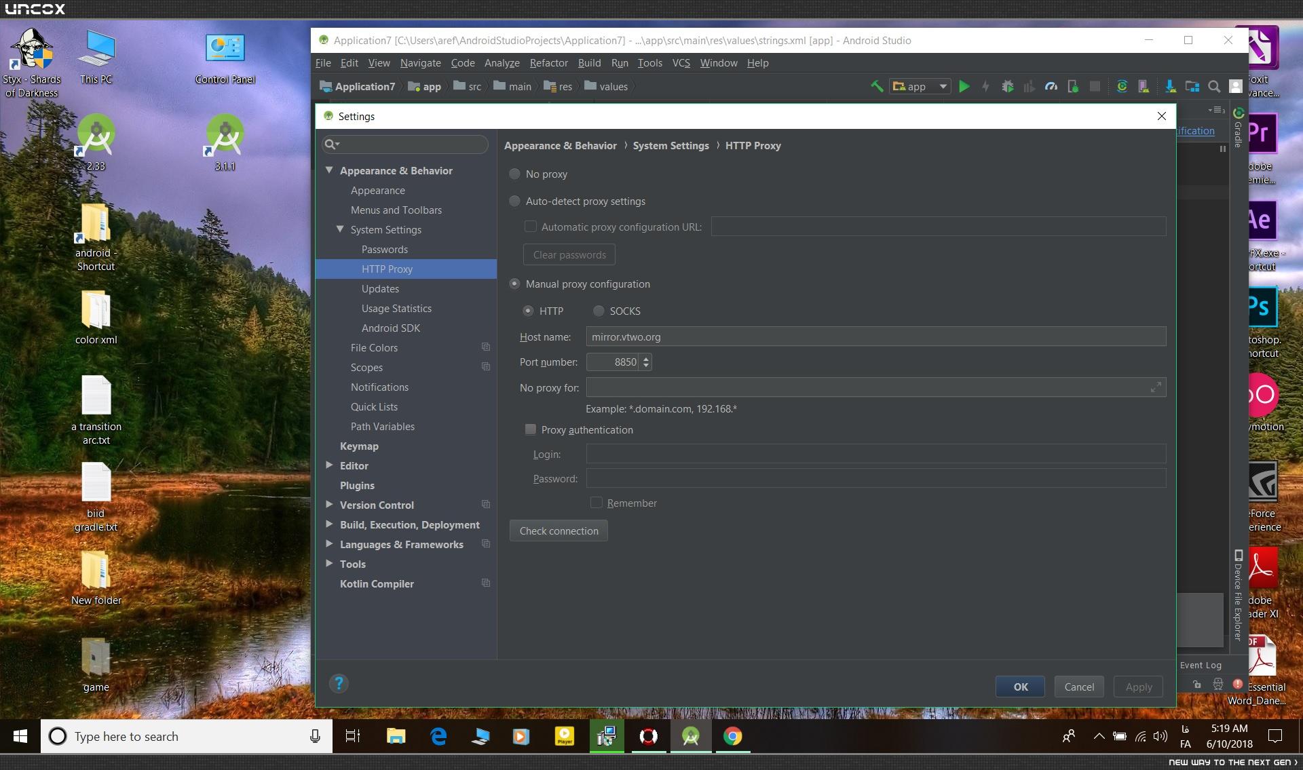Select the No proxy radio button
The height and width of the screenshot is (770, 1303).
[514, 174]
